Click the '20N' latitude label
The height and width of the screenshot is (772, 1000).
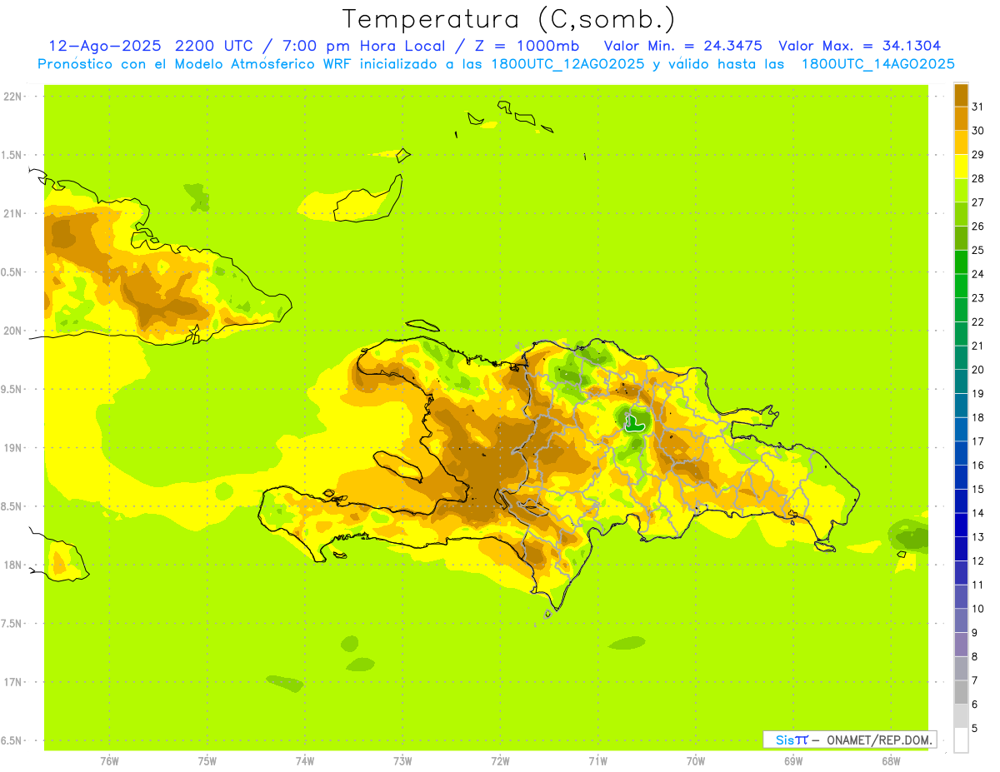coord(13,331)
